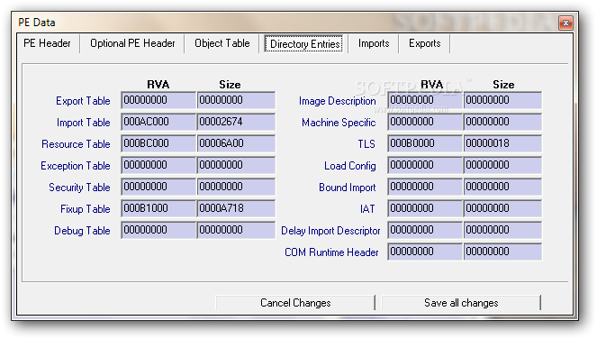Click Import Table RVA field 000AC000
Screen dimensions: 597x339
click(x=158, y=122)
